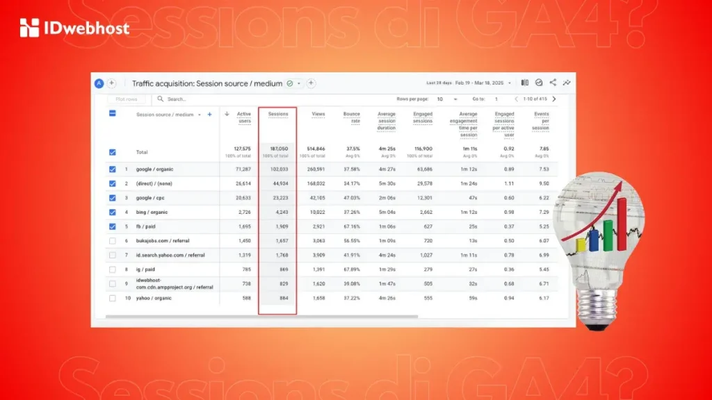Sort by Active users column header
712x400 pixels.
[x=244, y=117]
